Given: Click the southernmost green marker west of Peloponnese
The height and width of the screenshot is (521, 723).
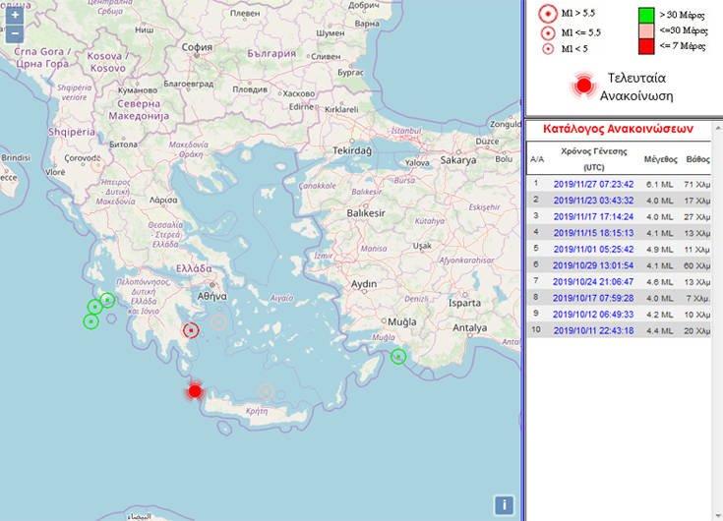Looking at the screenshot, I should click(x=90, y=321).
